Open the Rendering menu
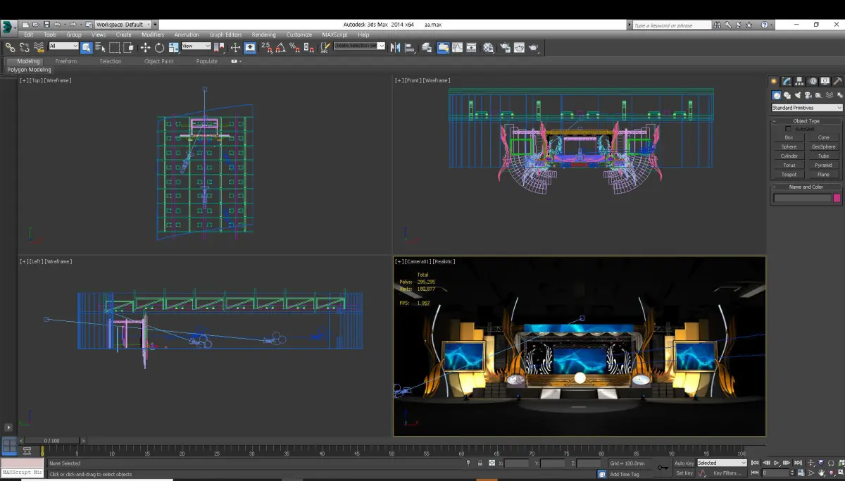This screenshot has height=481, width=845. pyautogui.click(x=264, y=35)
